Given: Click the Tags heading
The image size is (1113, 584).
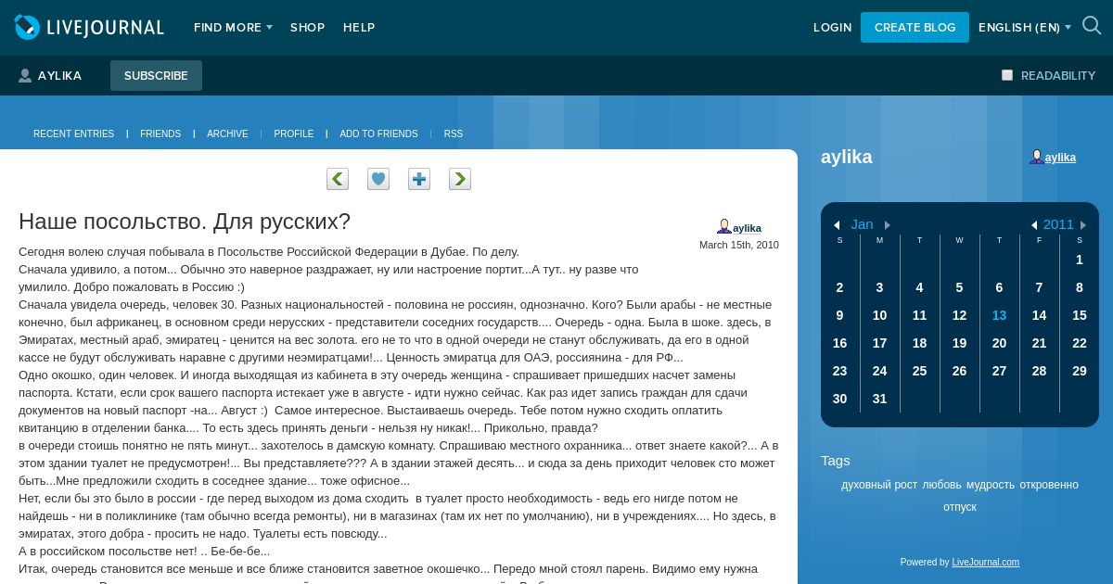Looking at the screenshot, I should (x=836, y=461).
